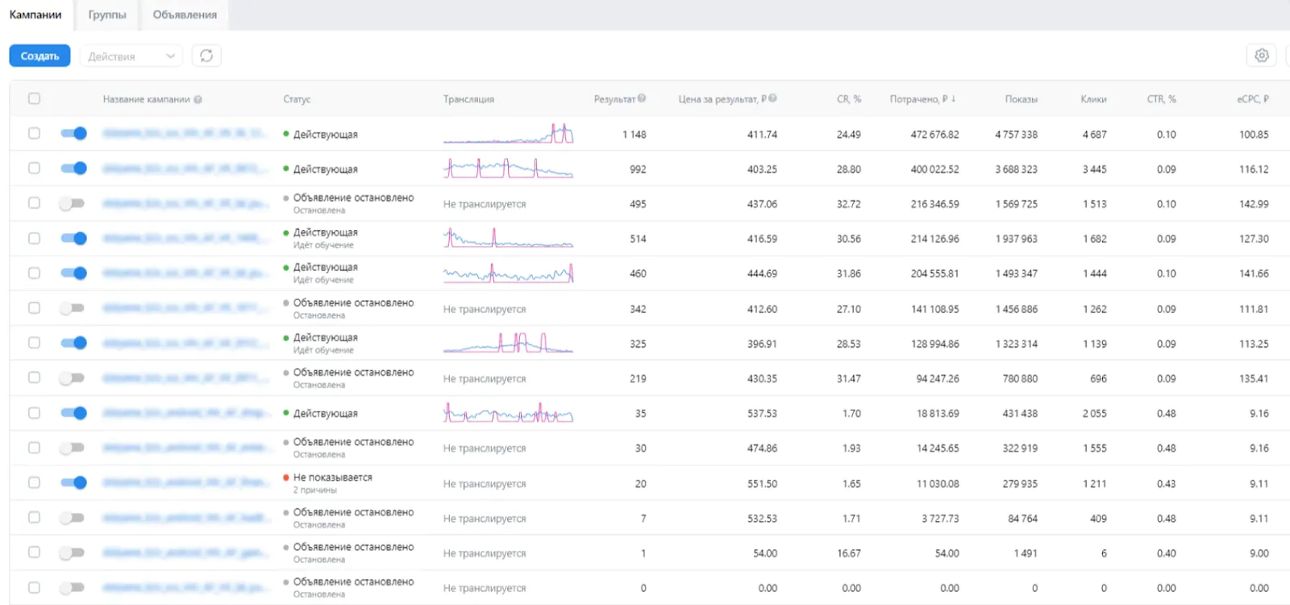Open 2 причины link under Не показывается
1290x605 pixels.
315,490
